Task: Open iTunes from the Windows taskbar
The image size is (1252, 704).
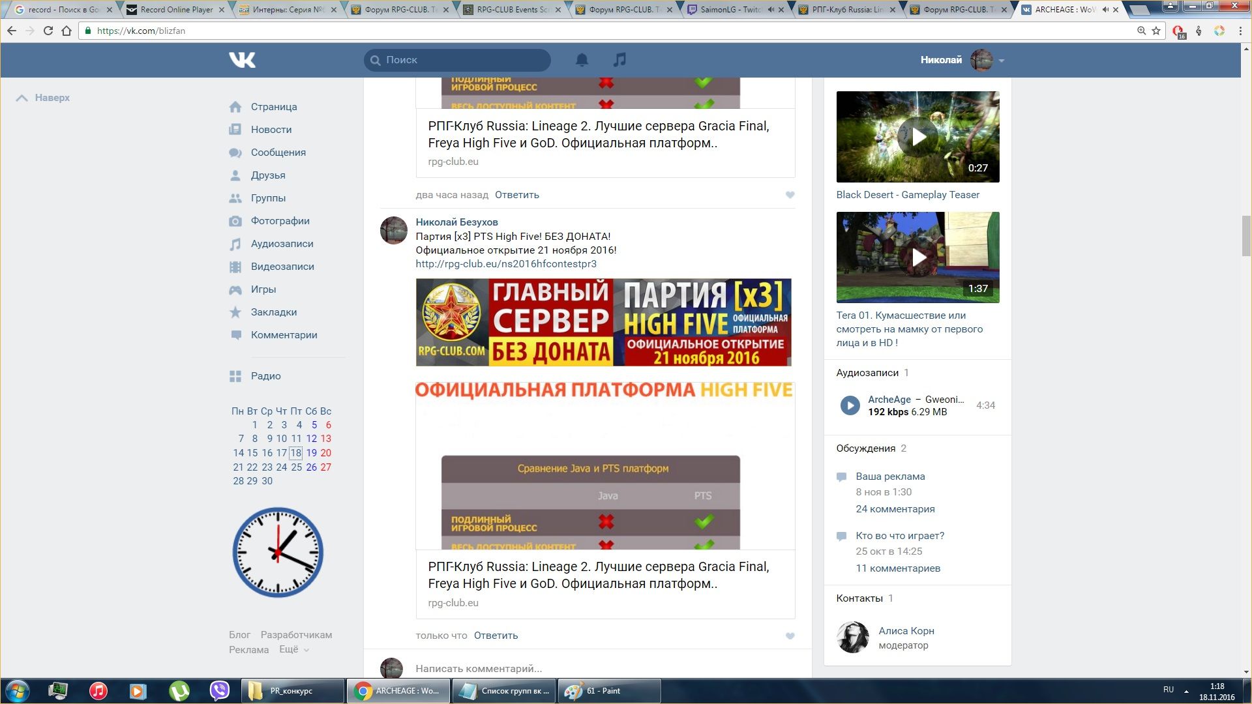Action: 98,690
